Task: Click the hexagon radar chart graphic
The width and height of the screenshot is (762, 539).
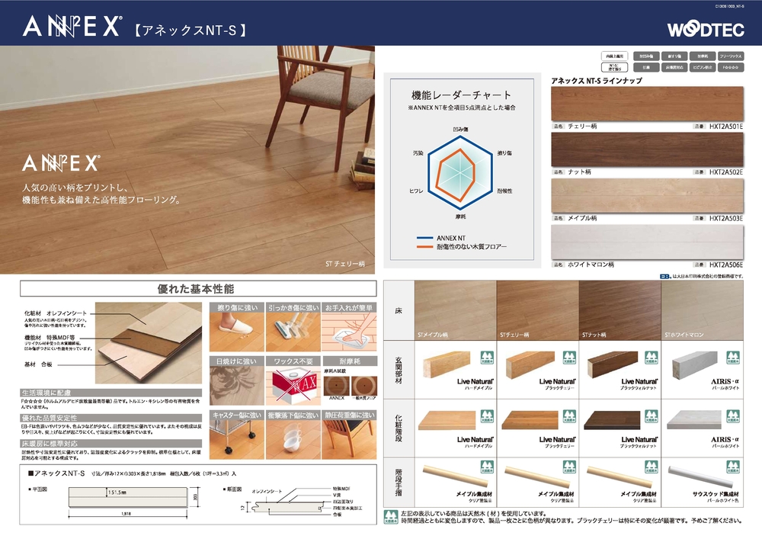Action: coord(460,172)
